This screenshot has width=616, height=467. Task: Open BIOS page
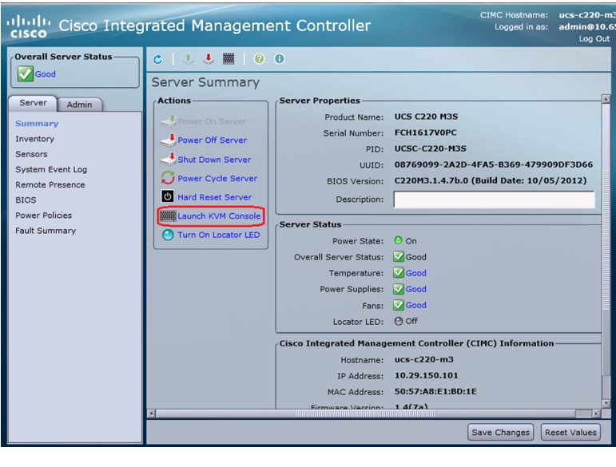(x=26, y=200)
